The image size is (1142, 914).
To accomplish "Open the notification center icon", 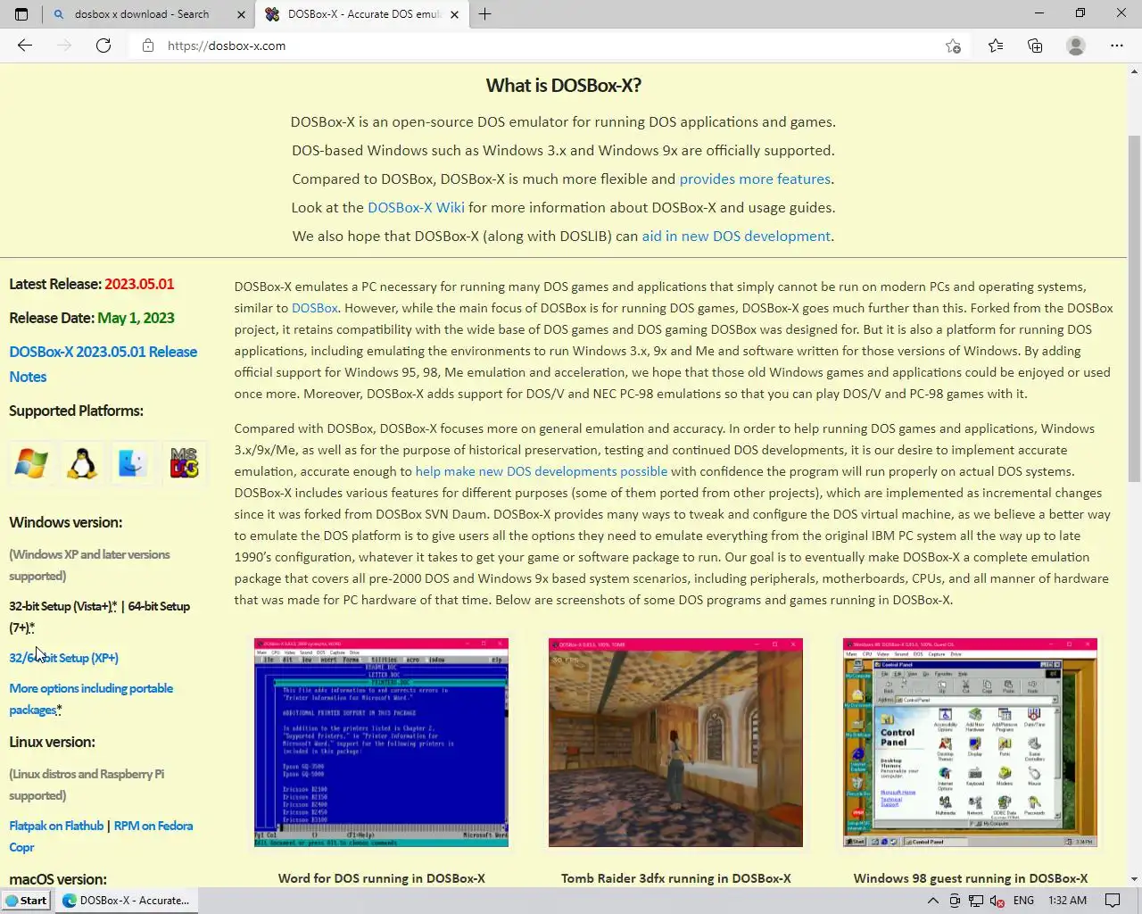I will pyautogui.click(x=1113, y=900).
